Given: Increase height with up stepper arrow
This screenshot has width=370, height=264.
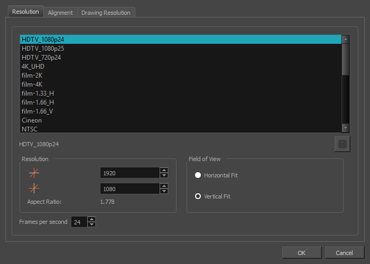Looking at the screenshot, I should [x=164, y=186].
